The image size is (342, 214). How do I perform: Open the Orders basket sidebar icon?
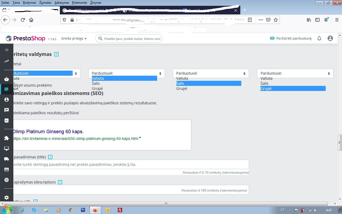pos(7,79)
